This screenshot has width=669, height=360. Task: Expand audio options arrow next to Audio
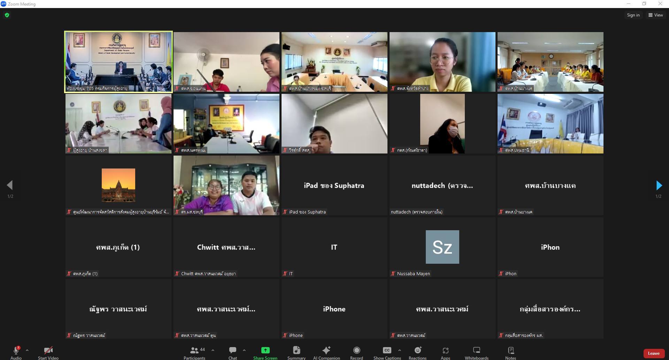[x=27, y=350]
